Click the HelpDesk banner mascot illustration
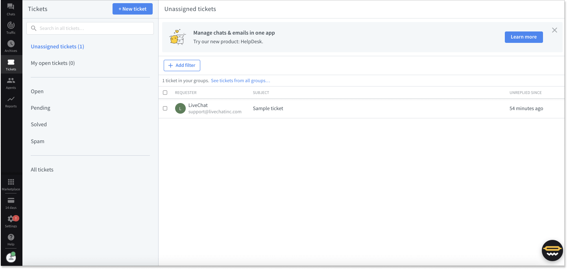This screenshot has width=567, height=269. coord(177,37)
